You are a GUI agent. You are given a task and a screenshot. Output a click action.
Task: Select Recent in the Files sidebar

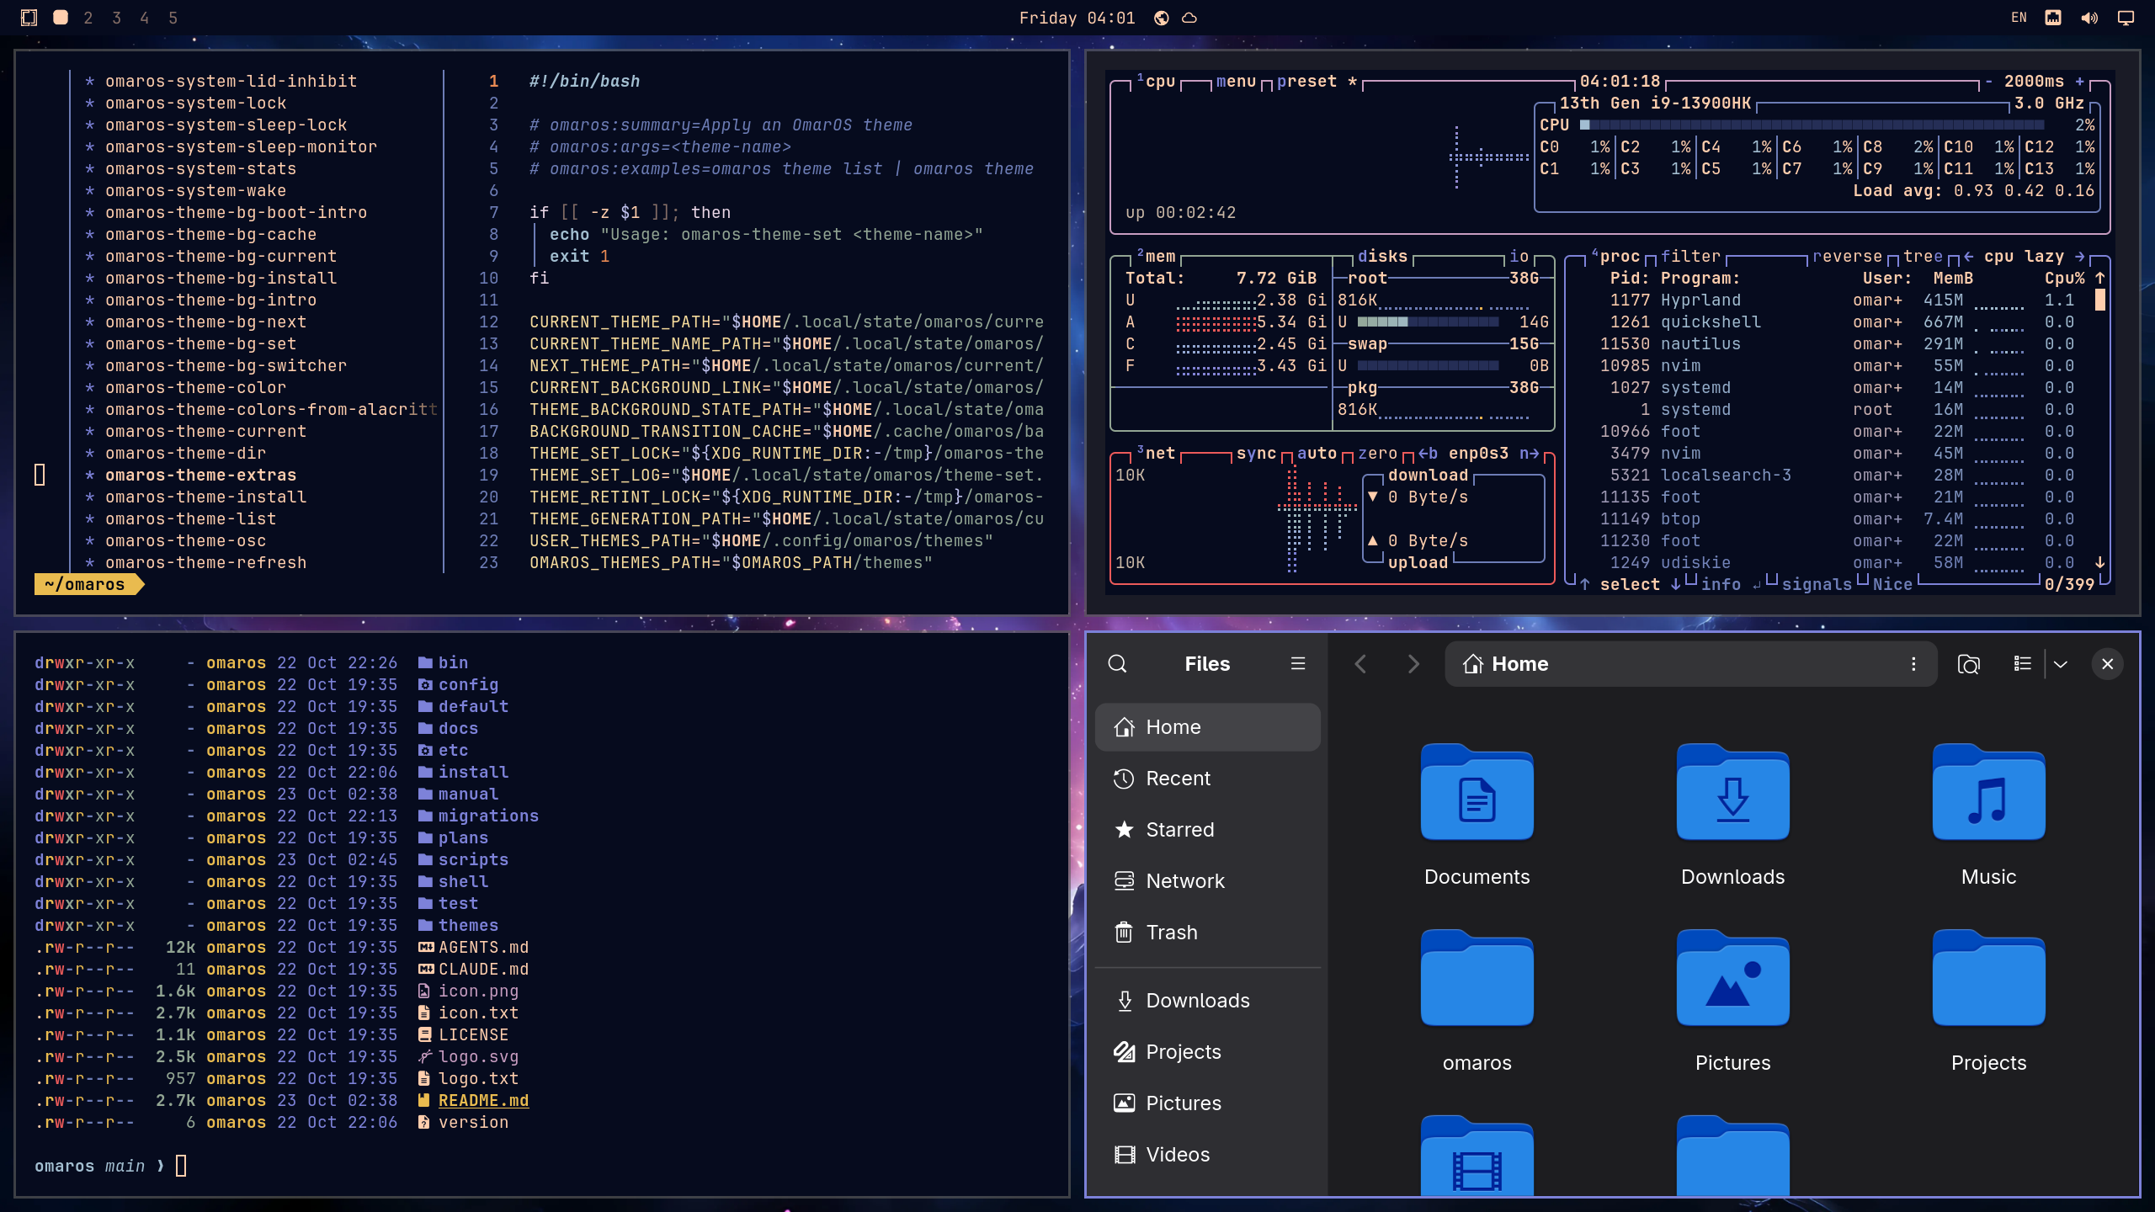(x=1207, y=779)
